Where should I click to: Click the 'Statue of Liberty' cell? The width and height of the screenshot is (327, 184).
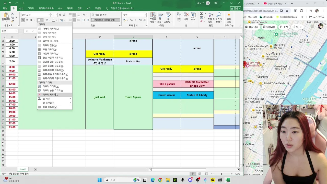[x=197, y=95]
